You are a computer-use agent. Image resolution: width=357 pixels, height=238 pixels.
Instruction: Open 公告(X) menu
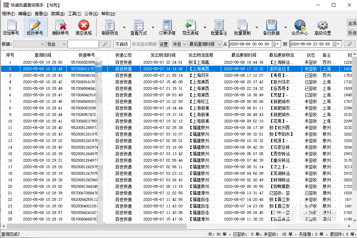pyautogui.click(x=91, y=14)
